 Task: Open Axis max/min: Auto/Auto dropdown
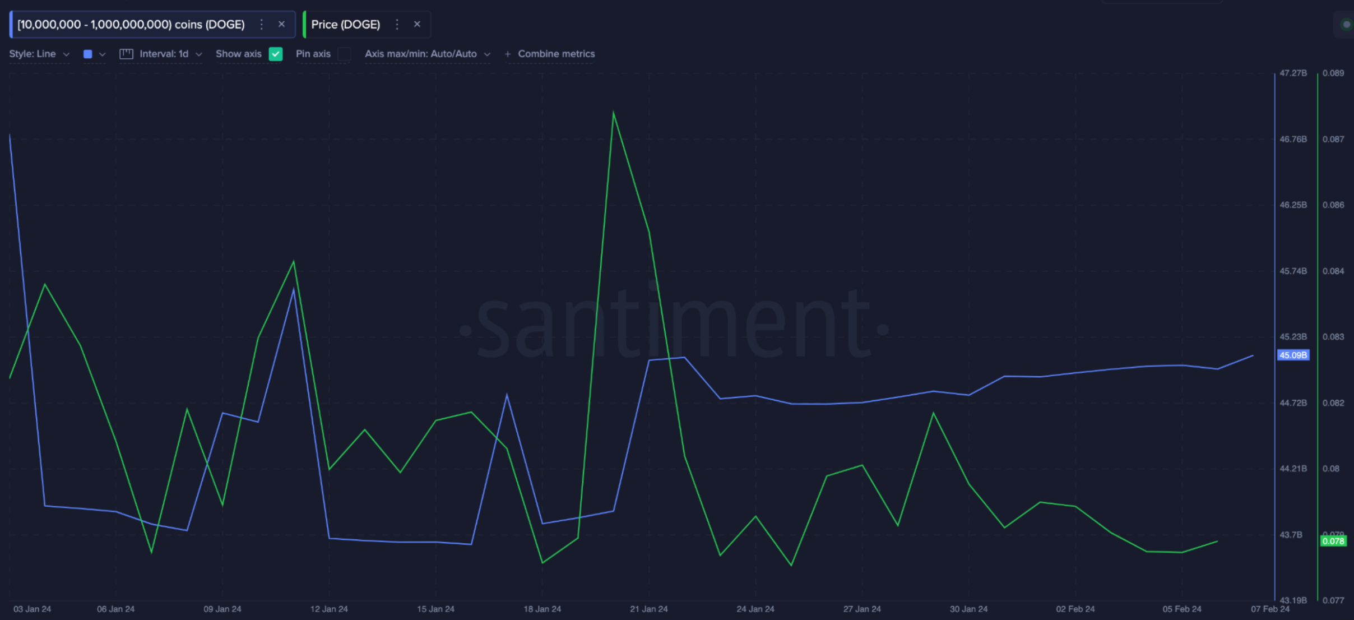tap(428, 54)
